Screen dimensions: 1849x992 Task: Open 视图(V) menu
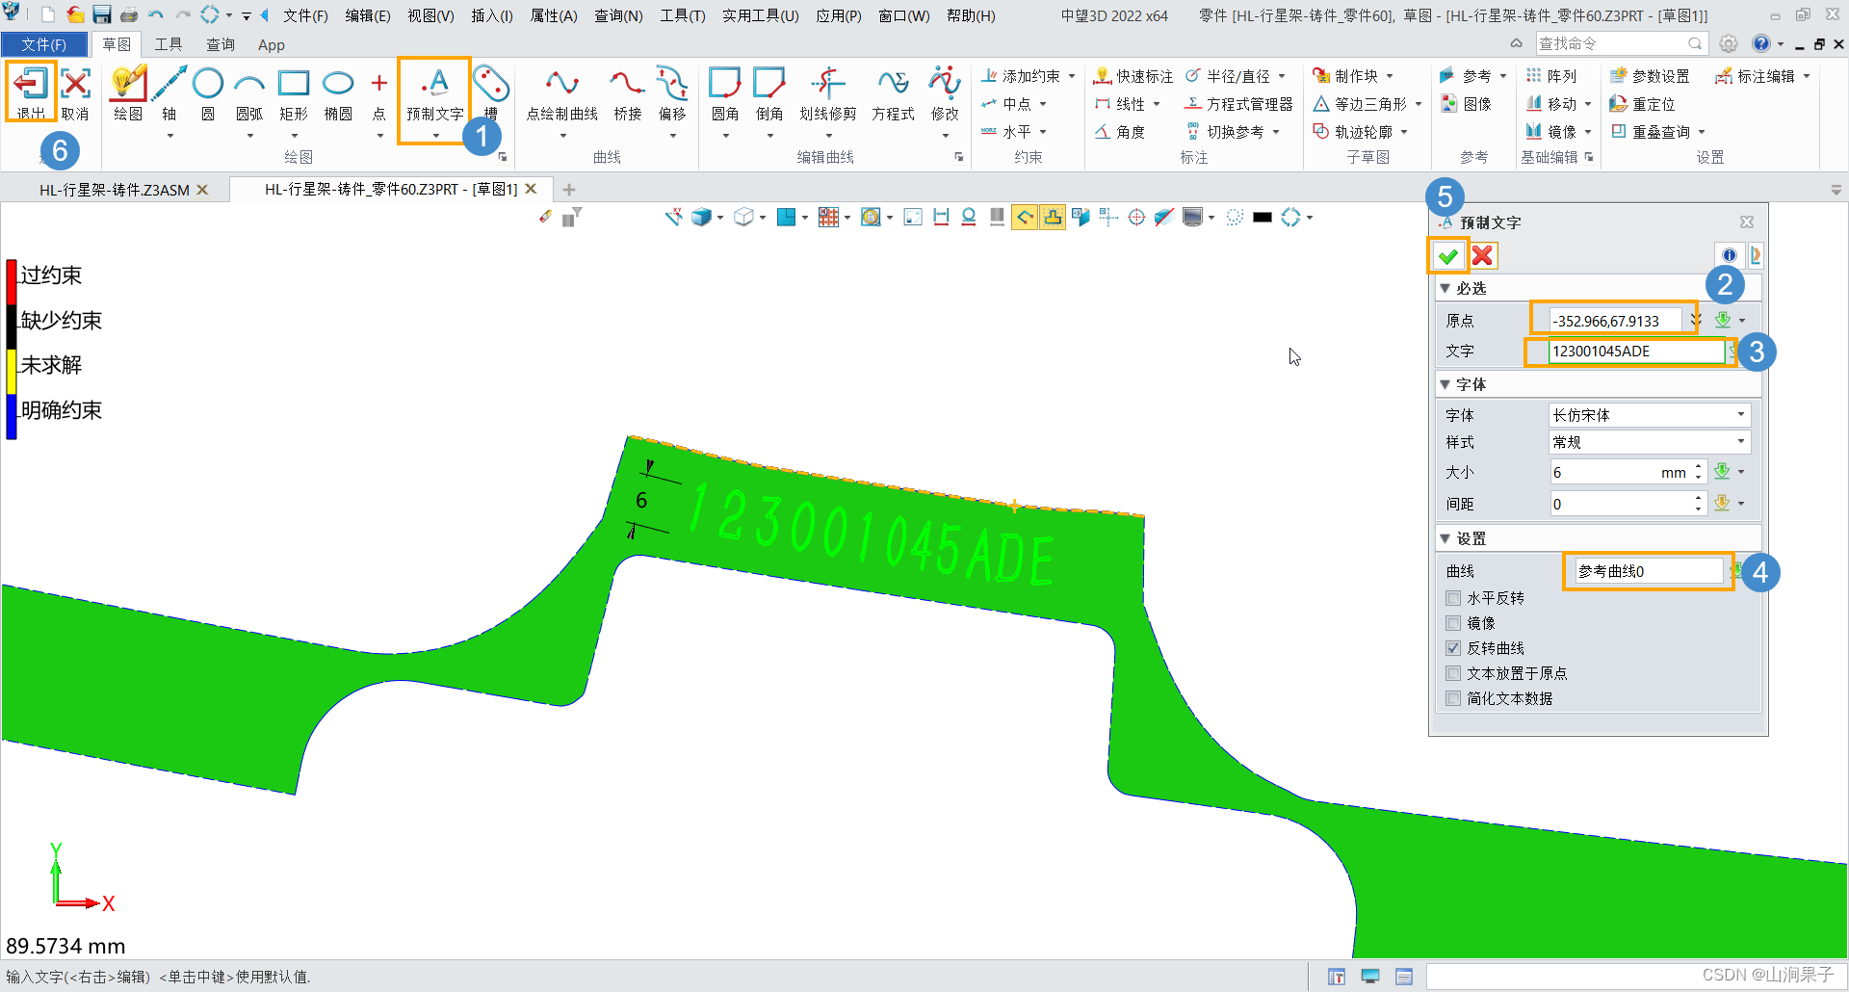pos(430,15)
